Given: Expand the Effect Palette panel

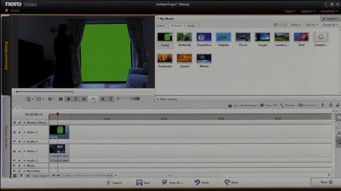Looking at the screenshot, I should pos(167,99).
